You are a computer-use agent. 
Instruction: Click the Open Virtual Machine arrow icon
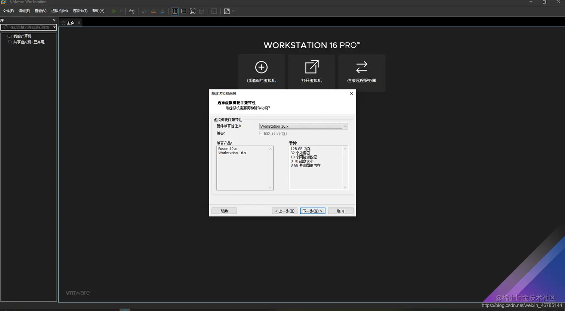[312, 67]
